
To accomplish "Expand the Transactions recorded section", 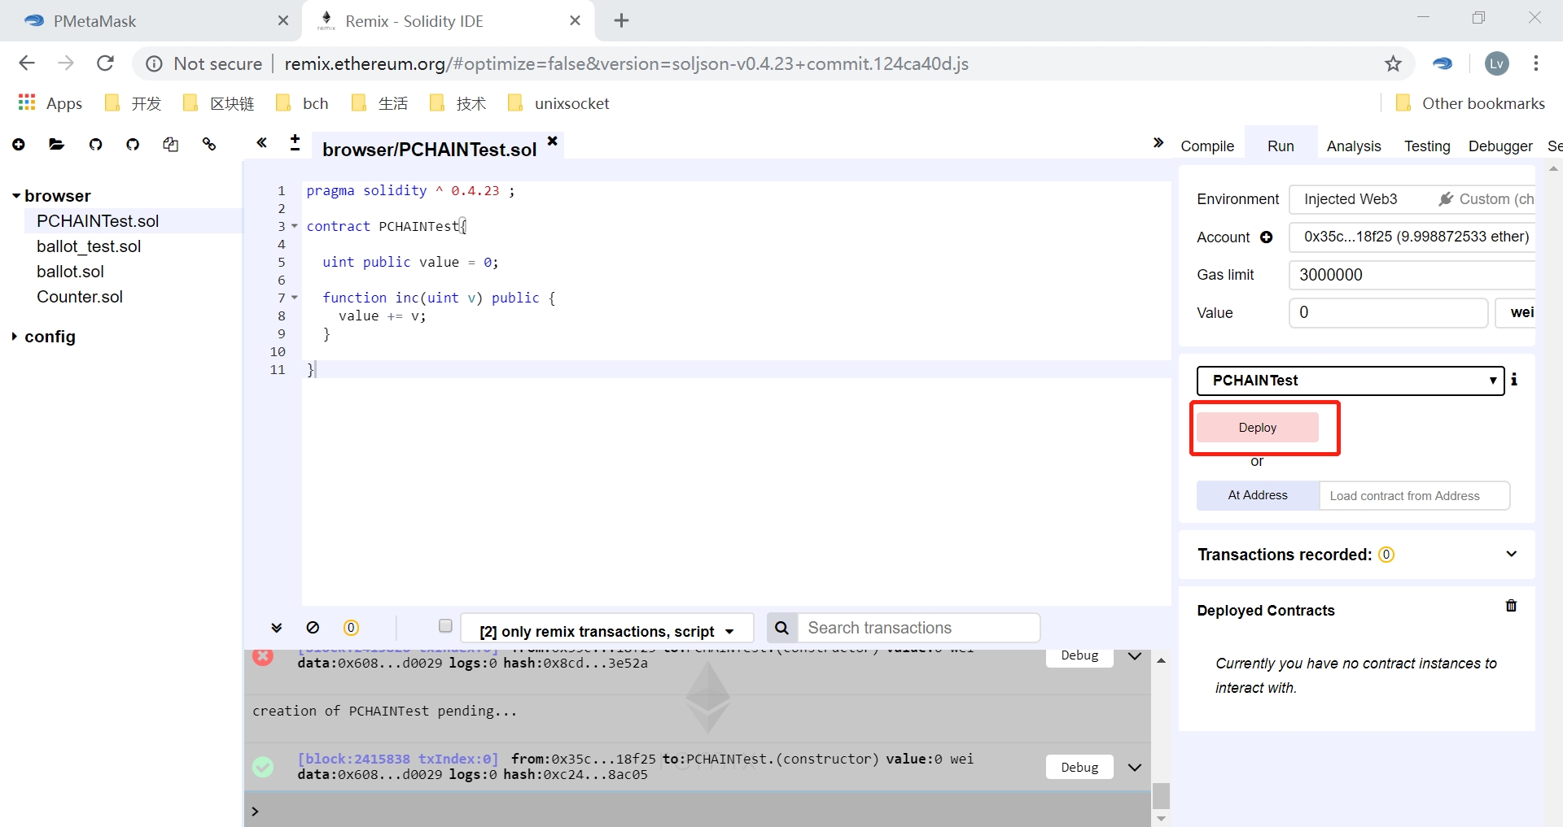I will 1511,555.
